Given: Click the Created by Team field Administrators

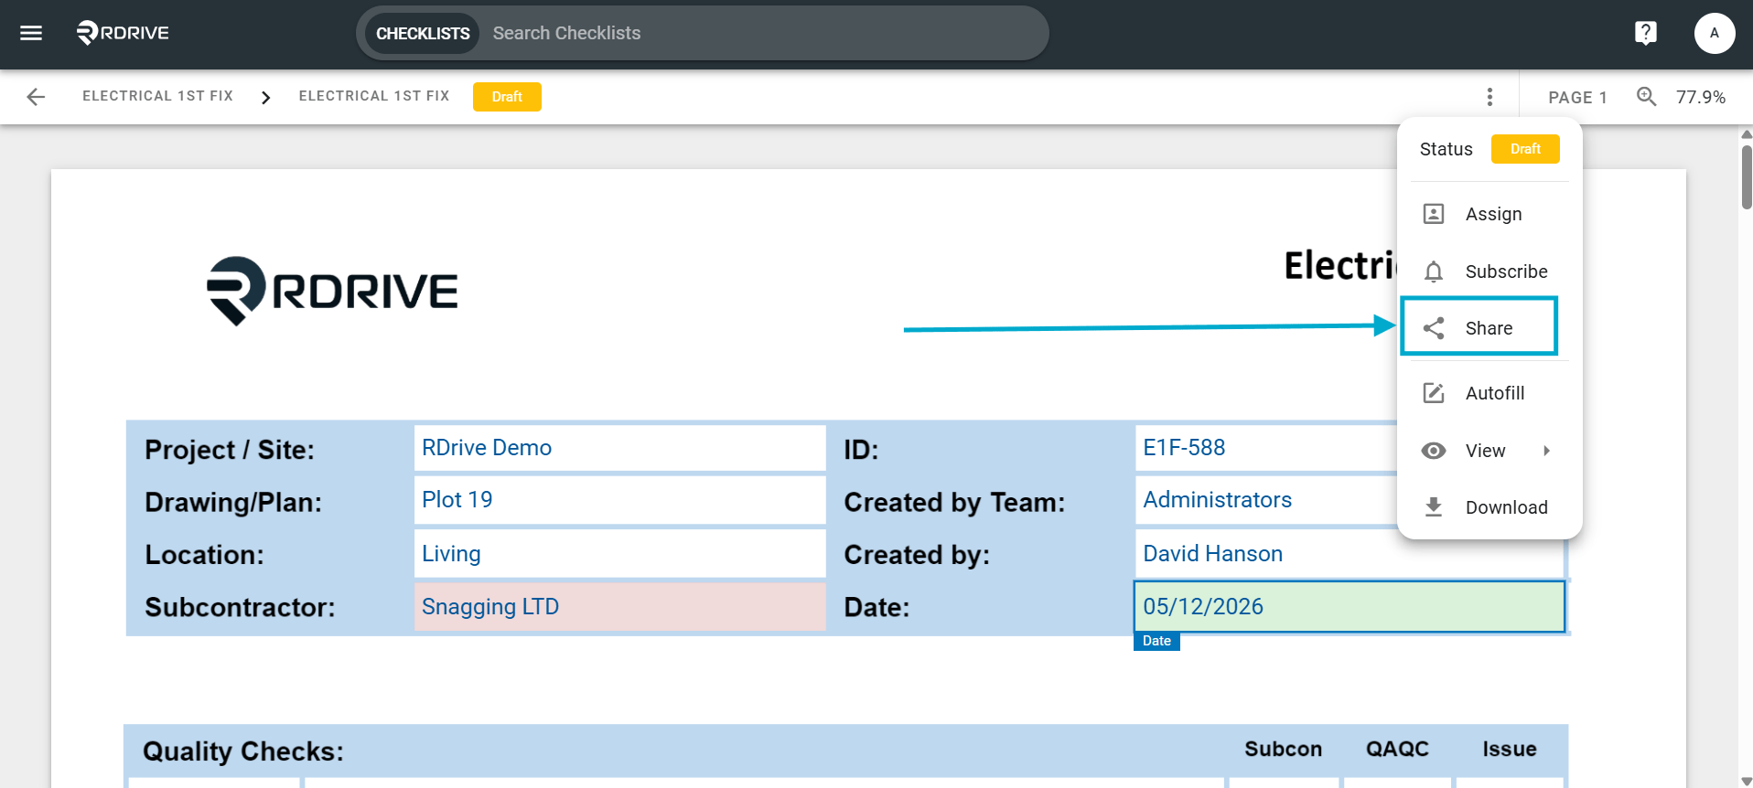Looking at the screenshot, I should tap(1267, 500).
